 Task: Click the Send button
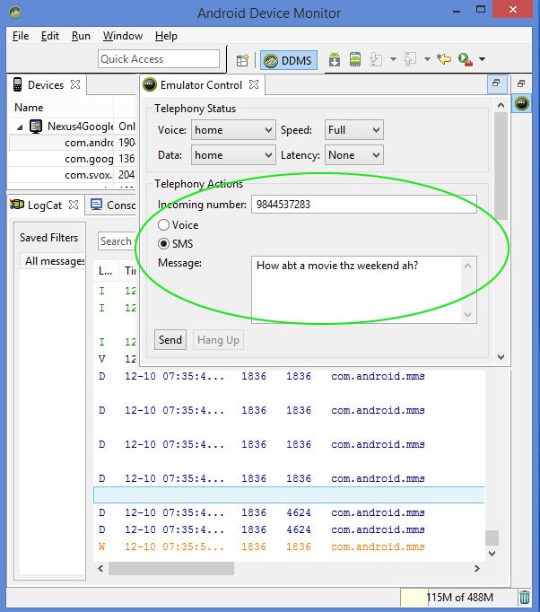point(170,339)
